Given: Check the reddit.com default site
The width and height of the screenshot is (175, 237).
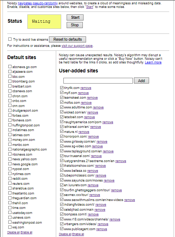Looking at the screenshot, I should pos(10,178).
